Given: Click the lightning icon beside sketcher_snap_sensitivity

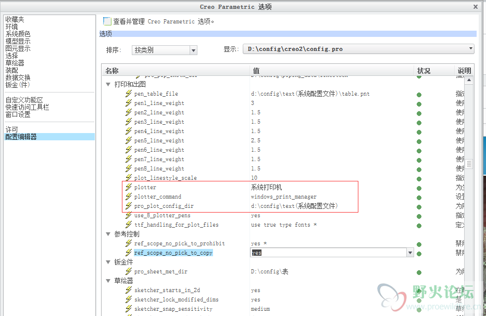Looking at the screenshot, I should coord(129,309).
